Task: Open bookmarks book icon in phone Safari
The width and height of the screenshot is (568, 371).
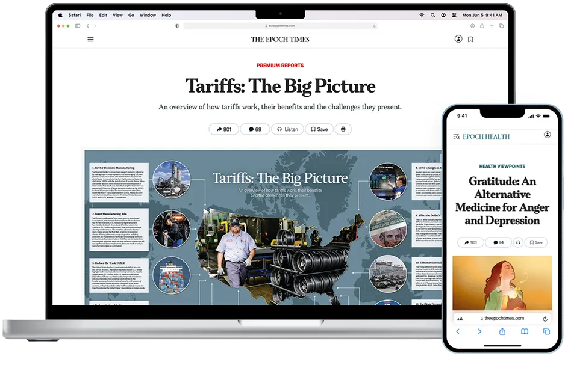Action: coord(524,331)
